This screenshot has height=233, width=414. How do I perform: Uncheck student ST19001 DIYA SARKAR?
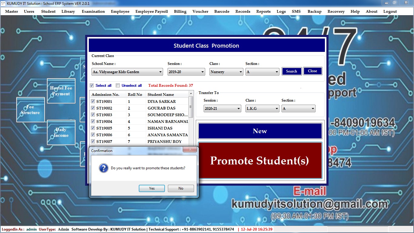click(93, 101)
